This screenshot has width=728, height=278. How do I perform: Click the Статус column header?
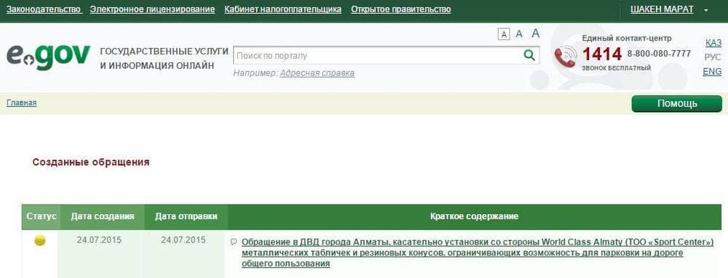click(41, 216)
